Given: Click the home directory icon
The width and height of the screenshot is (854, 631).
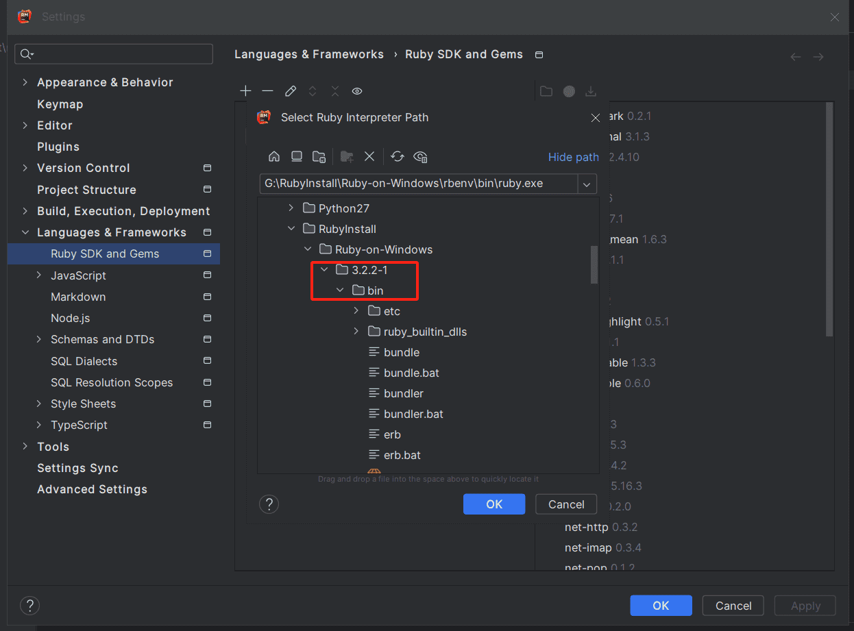Looking at the screenshot, I should coord(274,156).
